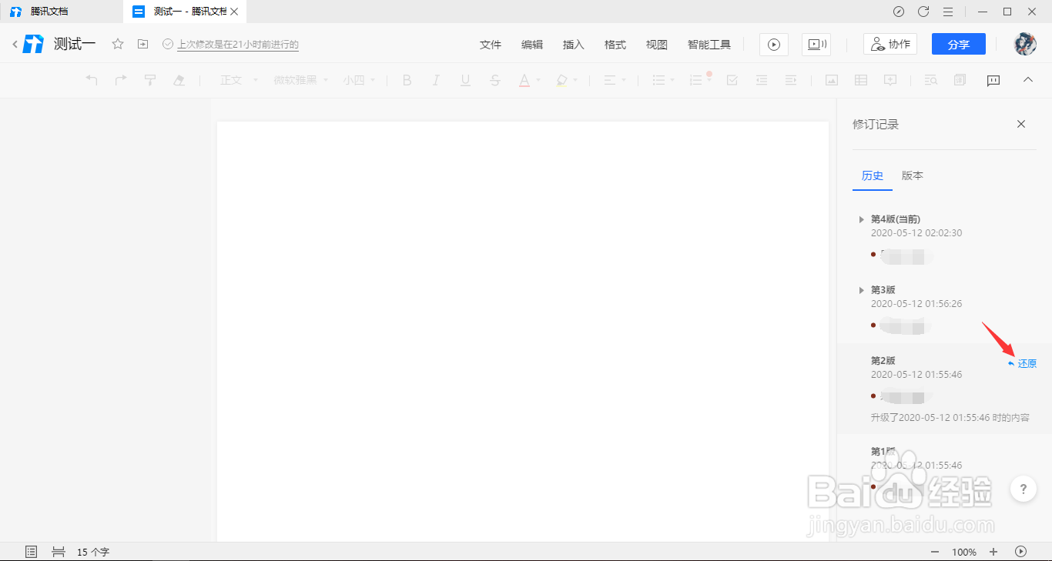This screenshot has width=1052, height=561.
Task: Insert a checkbox task list
Action: (x=732, y=80)
